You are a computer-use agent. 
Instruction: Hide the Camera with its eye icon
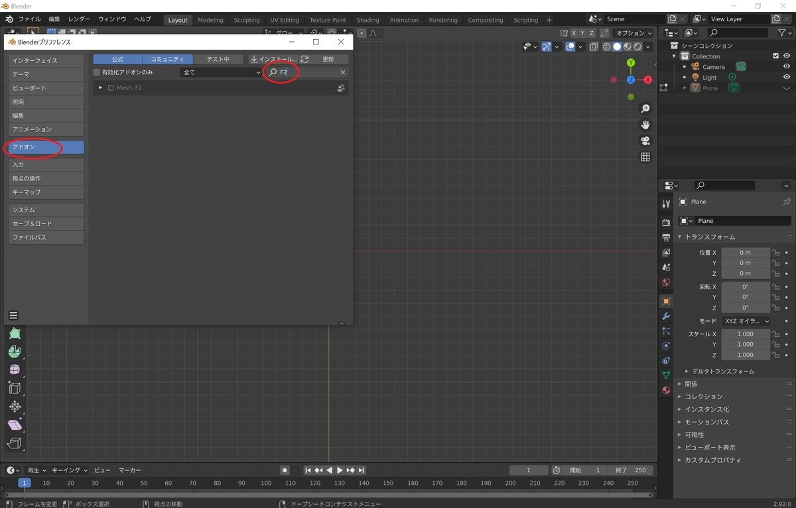787,67
